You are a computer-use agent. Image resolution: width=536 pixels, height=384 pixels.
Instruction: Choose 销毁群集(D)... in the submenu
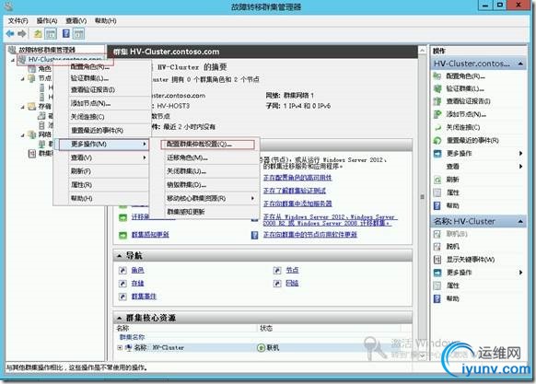tap(205, 185)
